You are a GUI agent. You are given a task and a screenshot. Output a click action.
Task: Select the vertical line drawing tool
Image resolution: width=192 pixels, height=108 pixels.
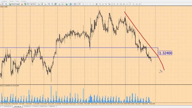(87, 4)
